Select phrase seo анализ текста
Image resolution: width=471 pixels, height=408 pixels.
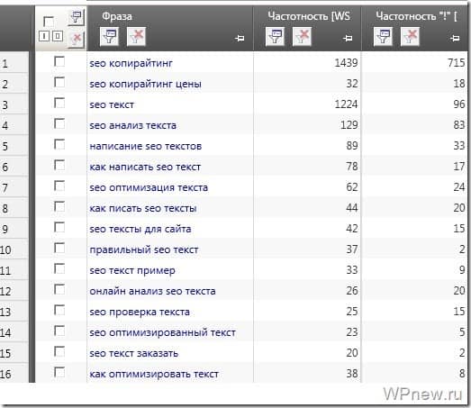(x=132, y=125)
